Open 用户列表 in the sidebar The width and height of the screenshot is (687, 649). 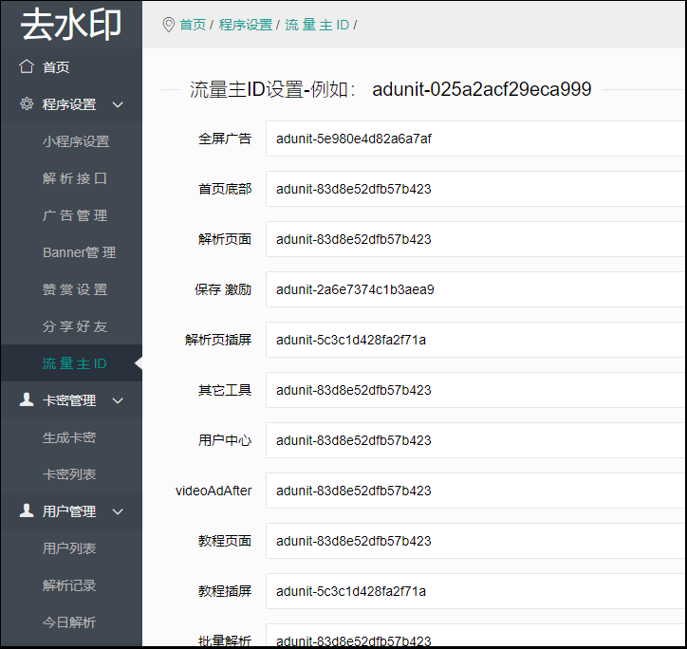click(69, 548)
